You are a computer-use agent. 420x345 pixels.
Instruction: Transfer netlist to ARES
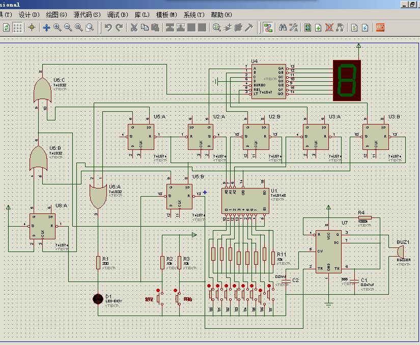380,27
